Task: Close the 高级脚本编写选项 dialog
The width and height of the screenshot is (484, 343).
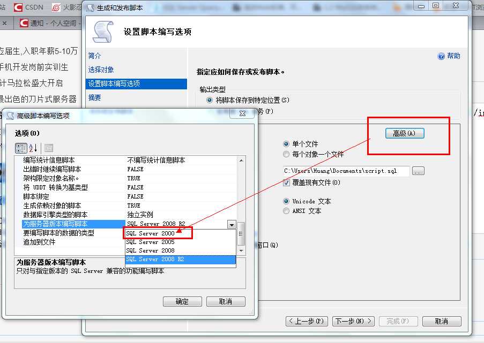Action: (x=243, y=114)
